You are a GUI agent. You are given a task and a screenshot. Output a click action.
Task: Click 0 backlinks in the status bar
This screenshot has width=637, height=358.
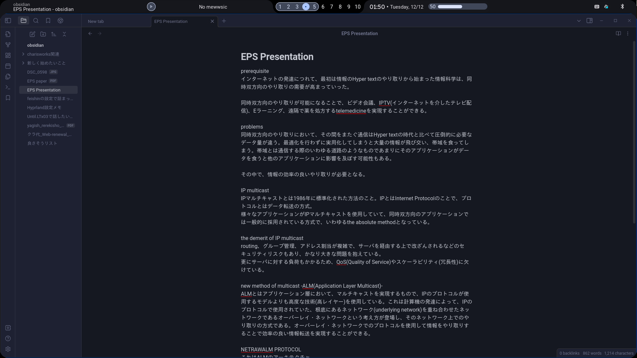pyautogui.click(x=569, y=353)
